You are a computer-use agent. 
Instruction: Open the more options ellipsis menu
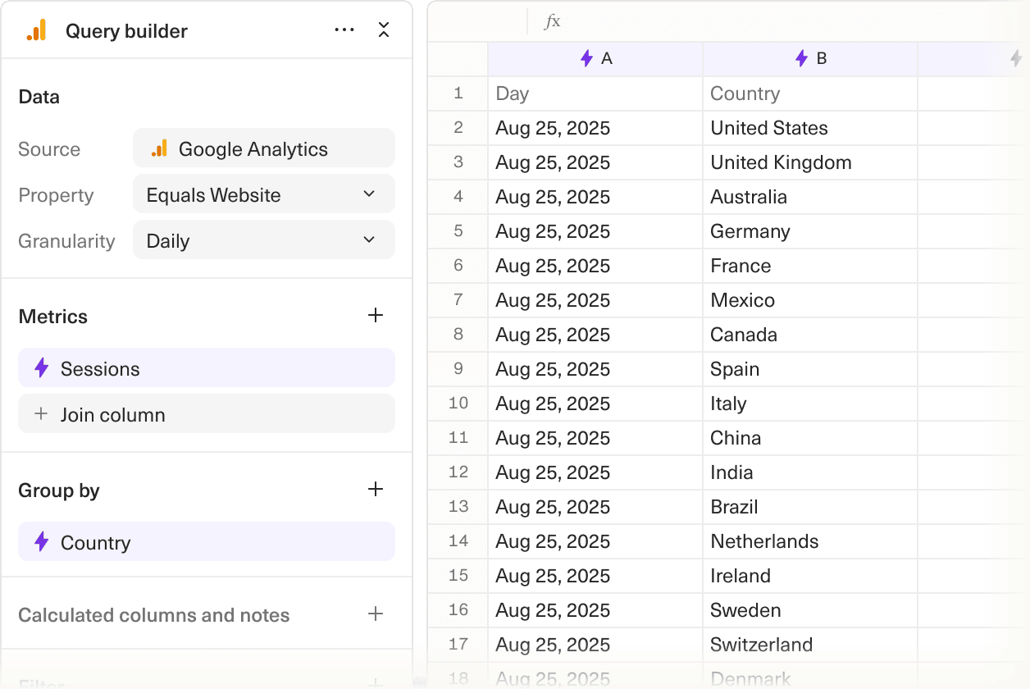[344, 30]
